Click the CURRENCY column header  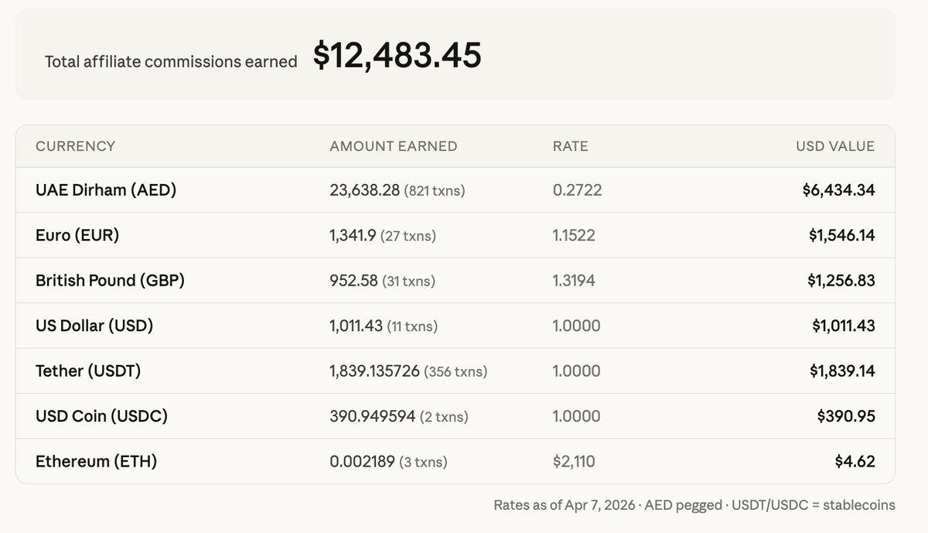[x=75, y=146]
